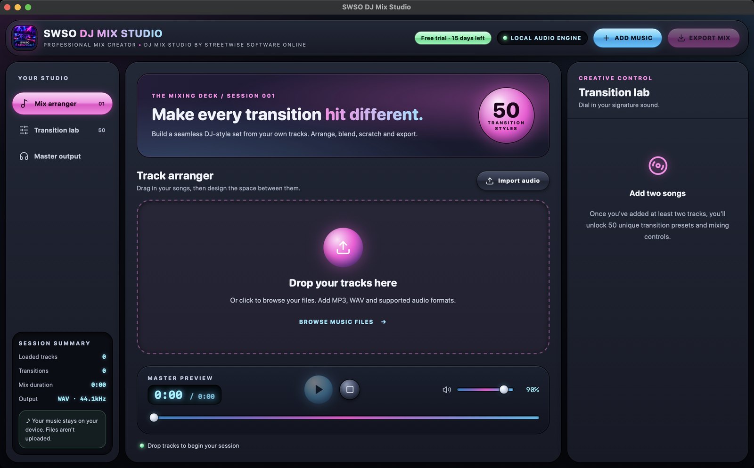The image size is (754, 468).
Task: Click the volume slider handle
Action: (504, 389)
